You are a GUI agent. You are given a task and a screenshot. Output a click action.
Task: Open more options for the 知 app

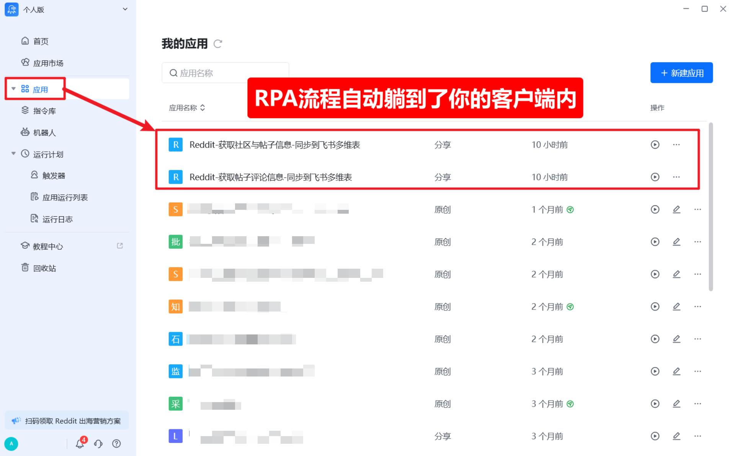tap(697, 307)
